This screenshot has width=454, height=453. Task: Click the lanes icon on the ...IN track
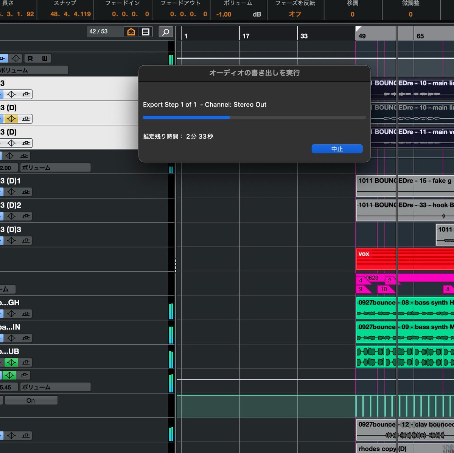pos(26,338)
